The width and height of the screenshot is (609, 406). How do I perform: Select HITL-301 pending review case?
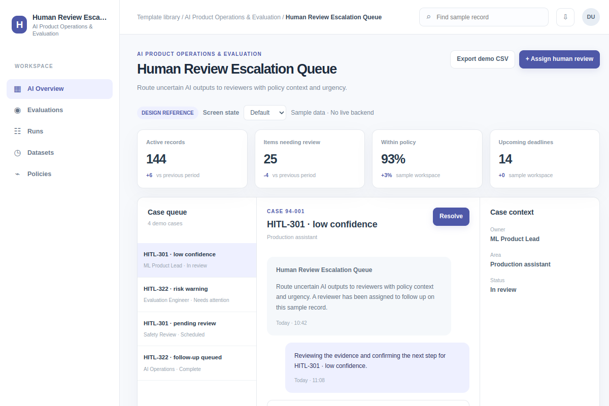197,329
